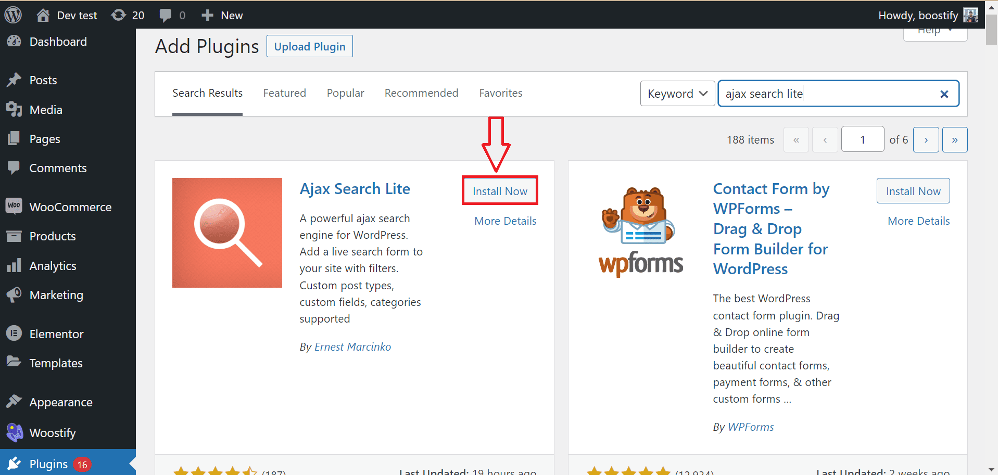Click the WordPress logo in admin bar

coord(13,15)
